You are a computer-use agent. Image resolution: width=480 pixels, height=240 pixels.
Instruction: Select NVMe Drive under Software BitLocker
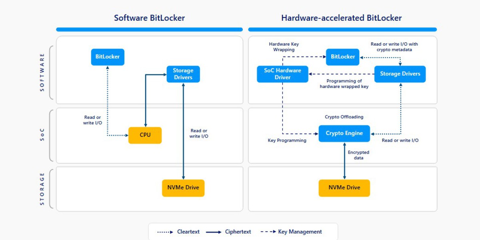[x=183, y=188]
